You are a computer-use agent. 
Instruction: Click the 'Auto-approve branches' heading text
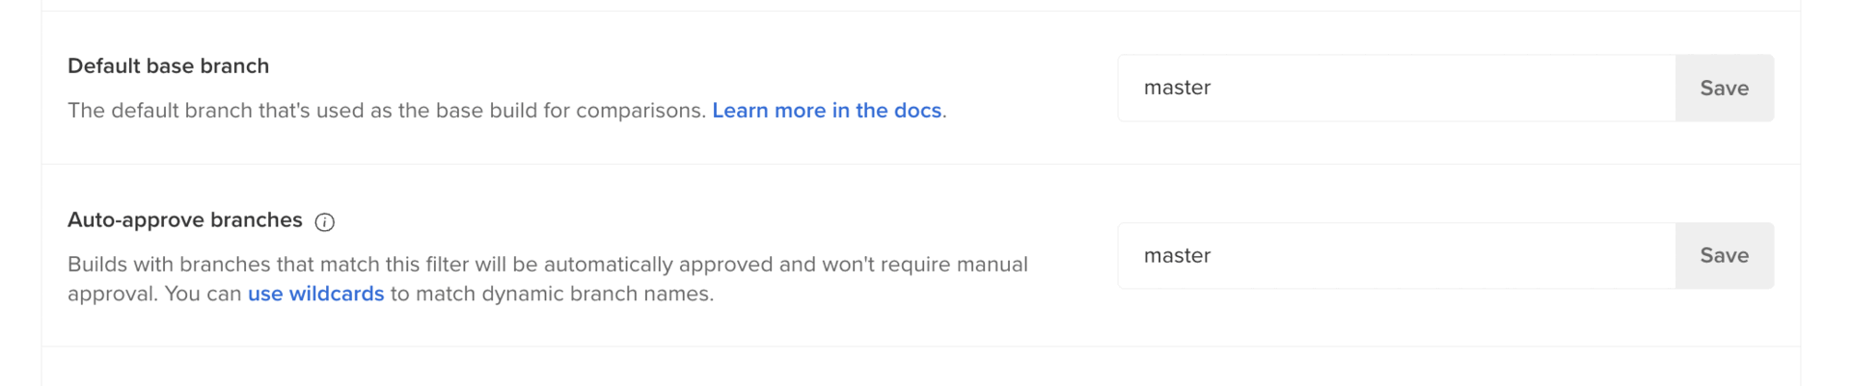click(184, 220)
